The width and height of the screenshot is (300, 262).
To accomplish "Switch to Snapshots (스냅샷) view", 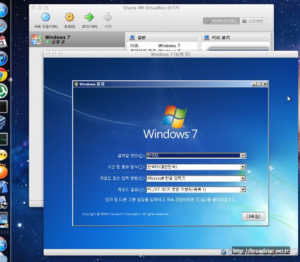I will 253,21.
